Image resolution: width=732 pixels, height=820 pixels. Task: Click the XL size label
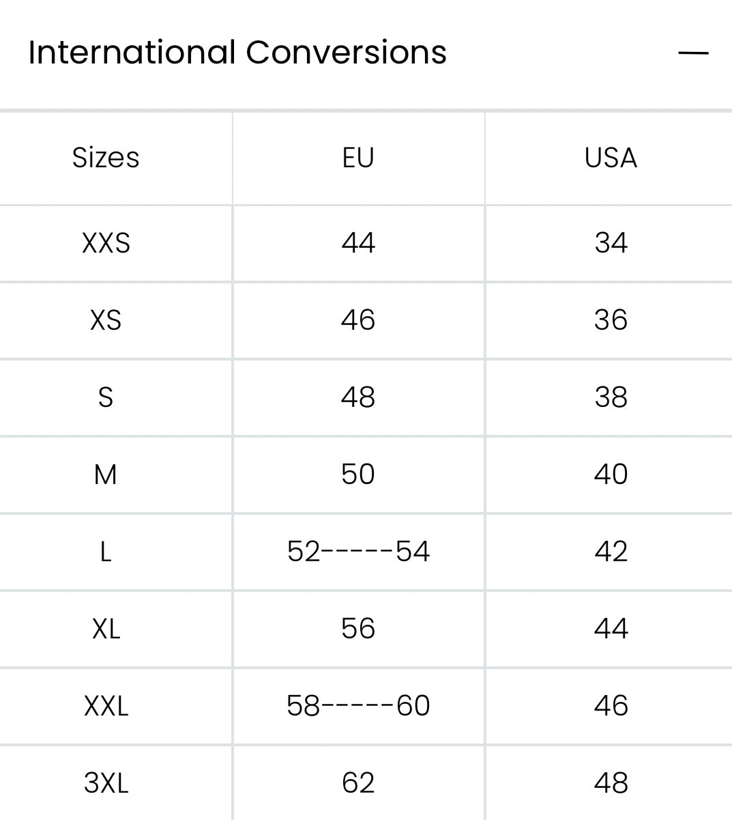click(106, 629)
